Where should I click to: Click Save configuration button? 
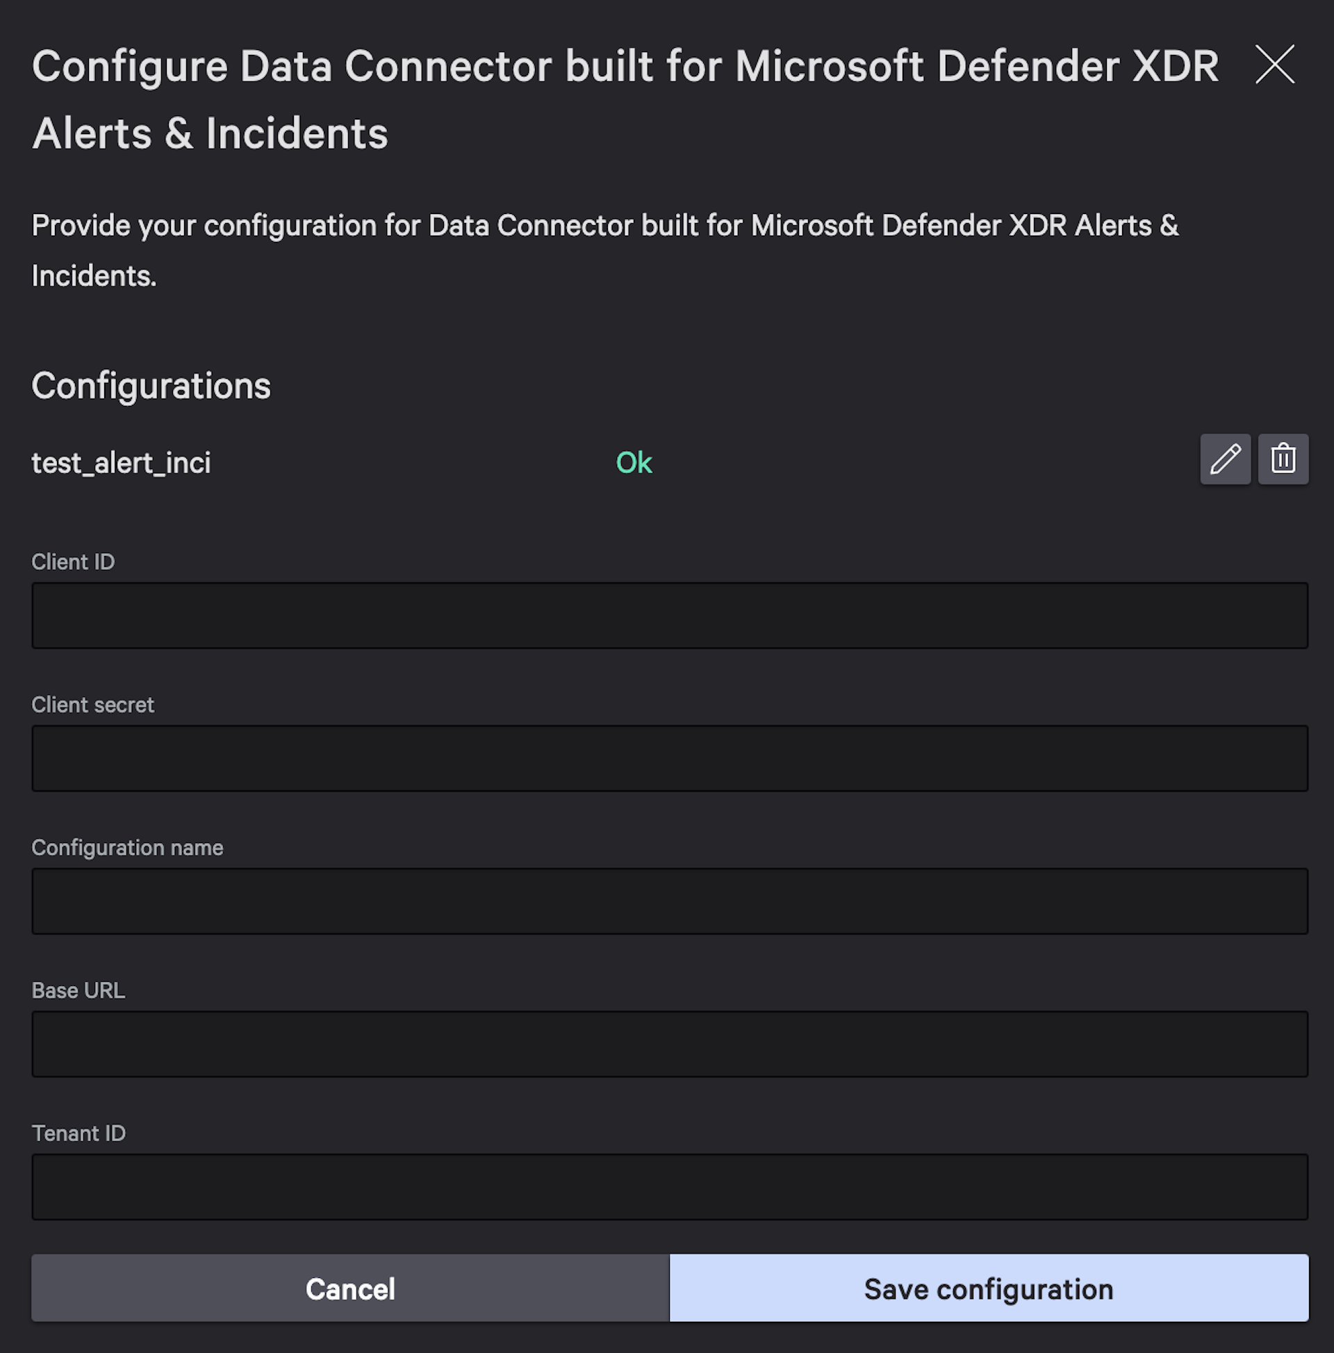[x=988, y=1288]
